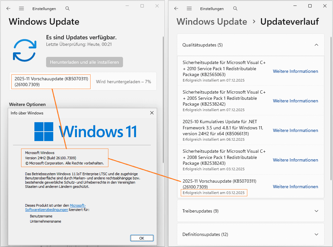Click 'Letzte Überprüfung: Heute, 00:21' text

pyautogui.click(x=79, y=44)
